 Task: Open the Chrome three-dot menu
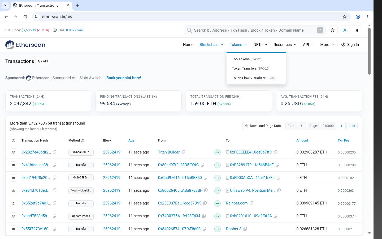click(367, 17)
